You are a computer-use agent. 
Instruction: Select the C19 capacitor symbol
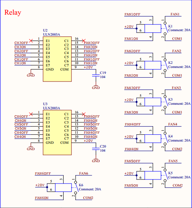pyautogui.click(x=96, y=75)
